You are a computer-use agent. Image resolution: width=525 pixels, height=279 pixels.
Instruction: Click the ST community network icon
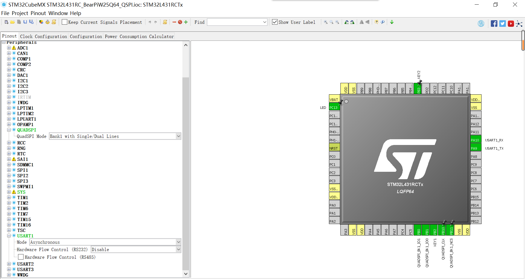point(519,24)
